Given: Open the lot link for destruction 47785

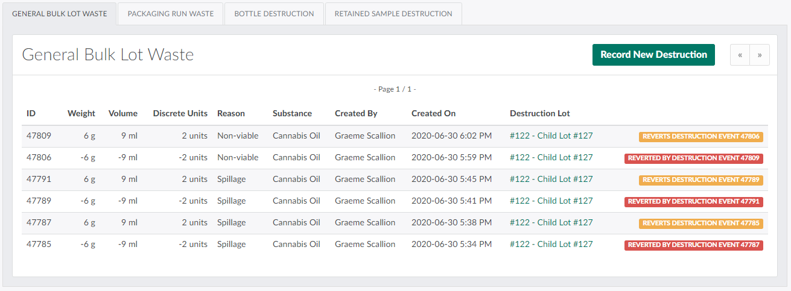Looking at the screenshot, I should 551,245.
